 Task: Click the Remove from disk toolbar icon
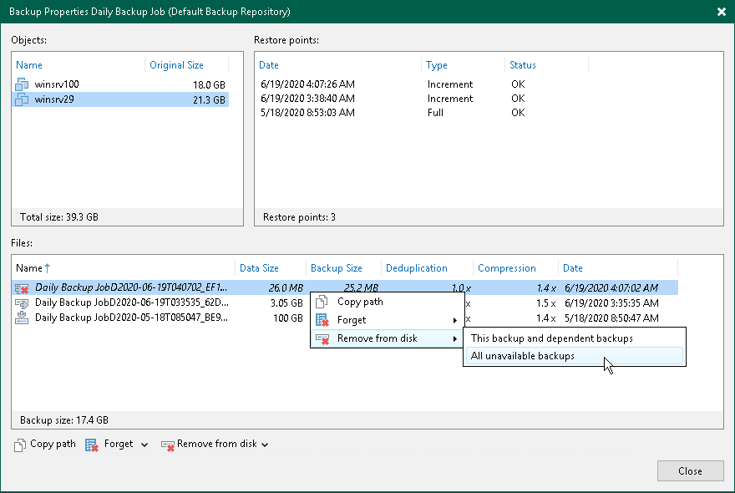pos(166,444)
